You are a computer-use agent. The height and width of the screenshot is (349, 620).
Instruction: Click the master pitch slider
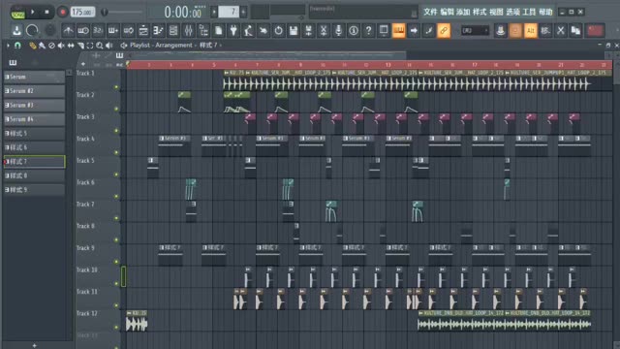tap(123, 13)
